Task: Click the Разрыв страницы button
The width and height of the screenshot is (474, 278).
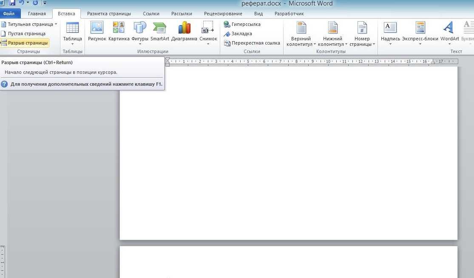Action: 25,43
